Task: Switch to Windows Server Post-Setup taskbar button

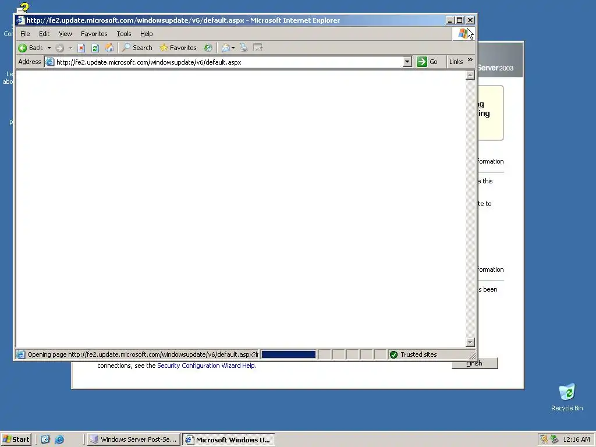Action: click(x=133, y=439)
